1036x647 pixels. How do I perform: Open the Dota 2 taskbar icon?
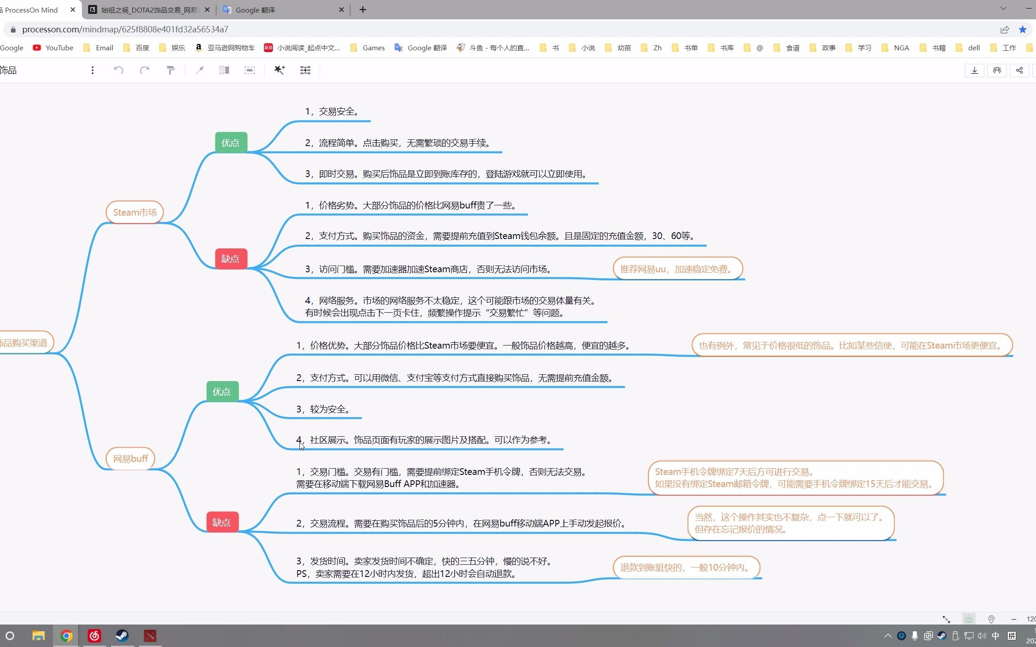coord(150,636)
